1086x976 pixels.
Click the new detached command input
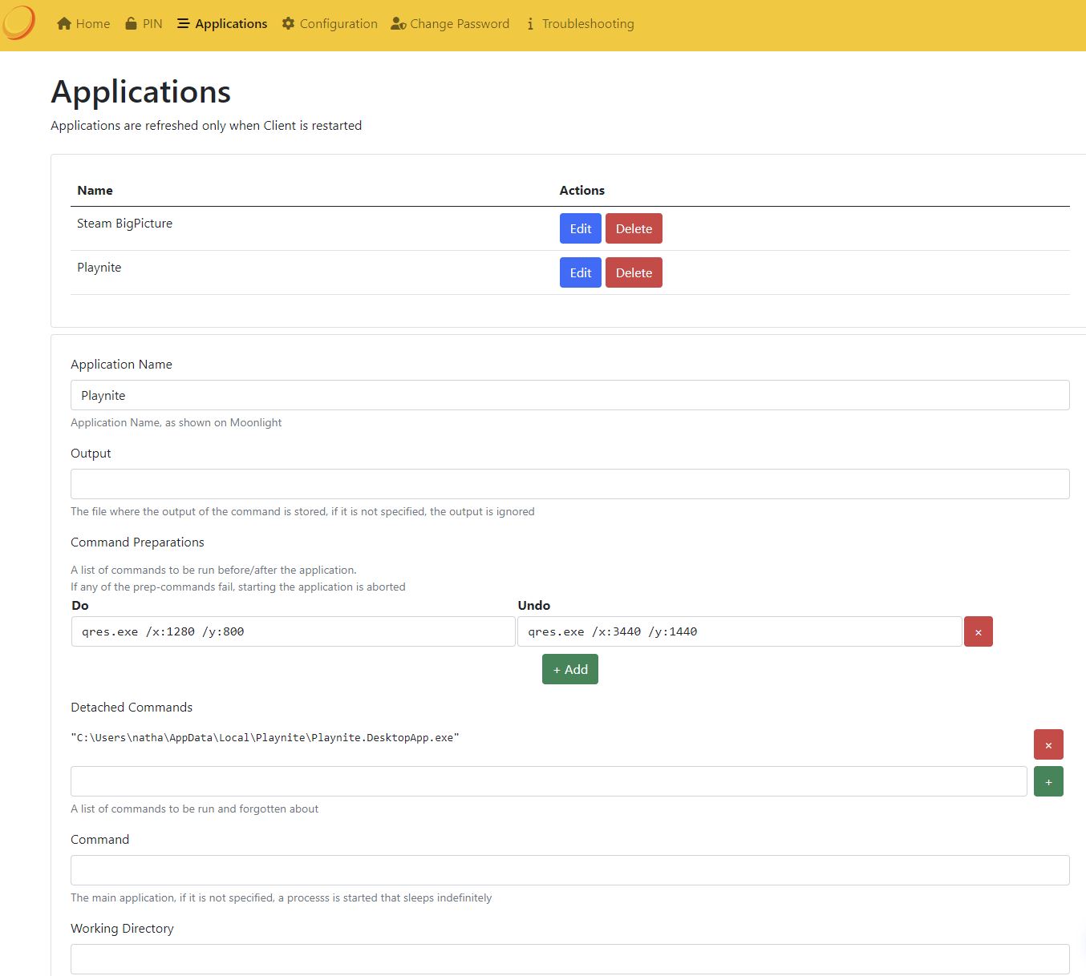[x=549, y=781]
